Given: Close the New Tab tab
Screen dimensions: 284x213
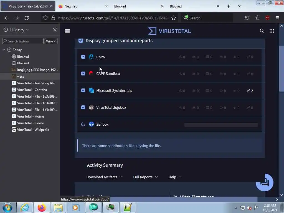Looking at the screenshot, I should pyautogui.click(x=106, y=6).
